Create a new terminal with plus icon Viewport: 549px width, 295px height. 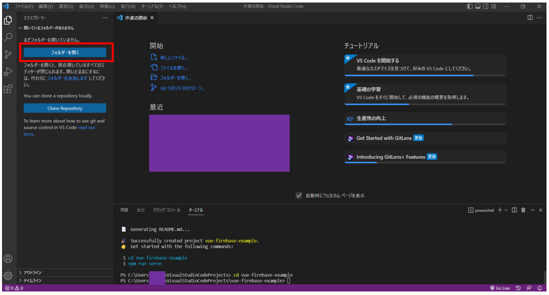point(500,210)
